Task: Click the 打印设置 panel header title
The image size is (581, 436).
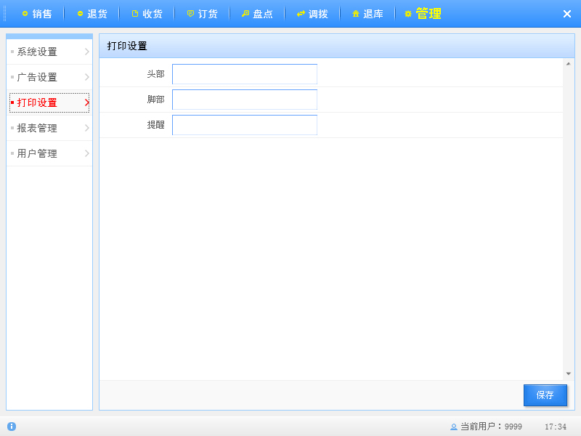Action: pyautogui.click(x=127, y=46)
